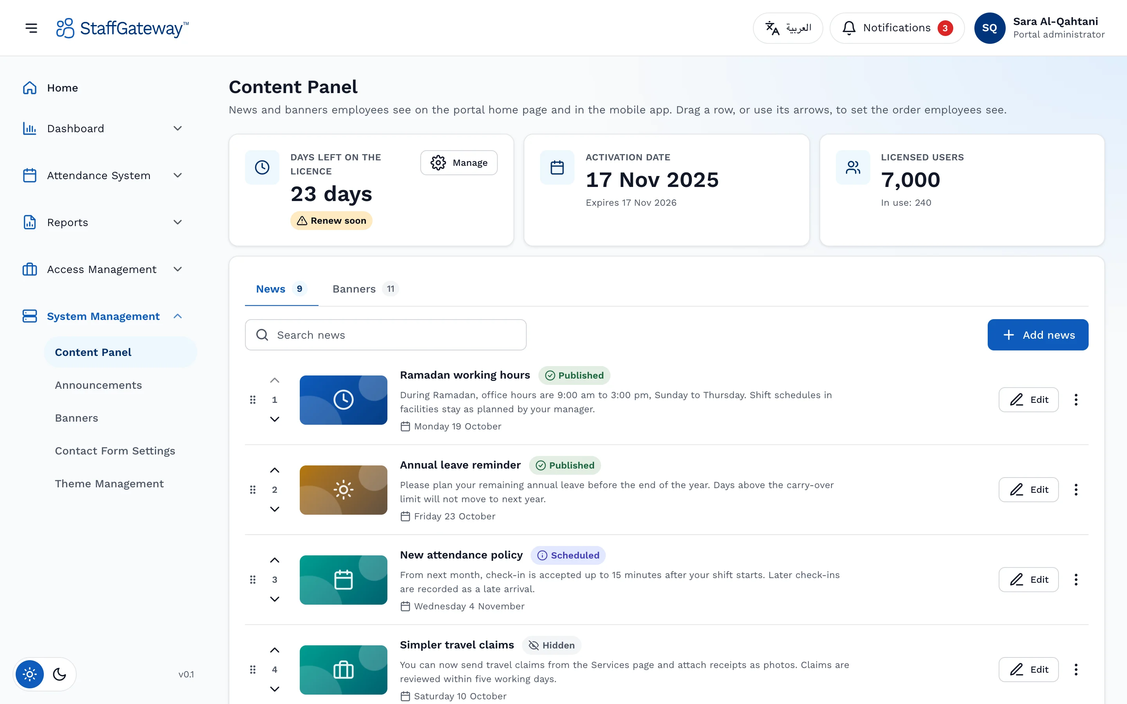Open Contact Form Settings
The width and height of the screenshot is (1127, 704).
120,451
